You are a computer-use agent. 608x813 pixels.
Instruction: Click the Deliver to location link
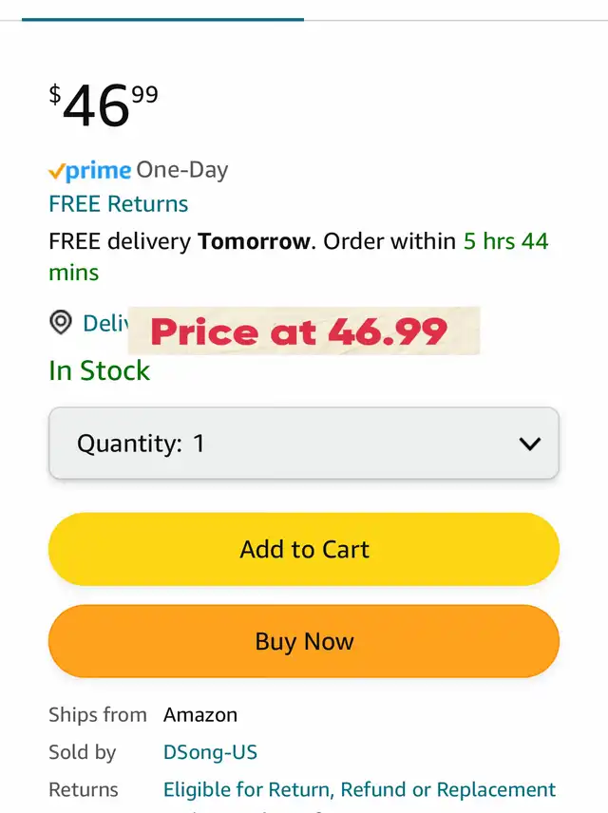point(104,323)
